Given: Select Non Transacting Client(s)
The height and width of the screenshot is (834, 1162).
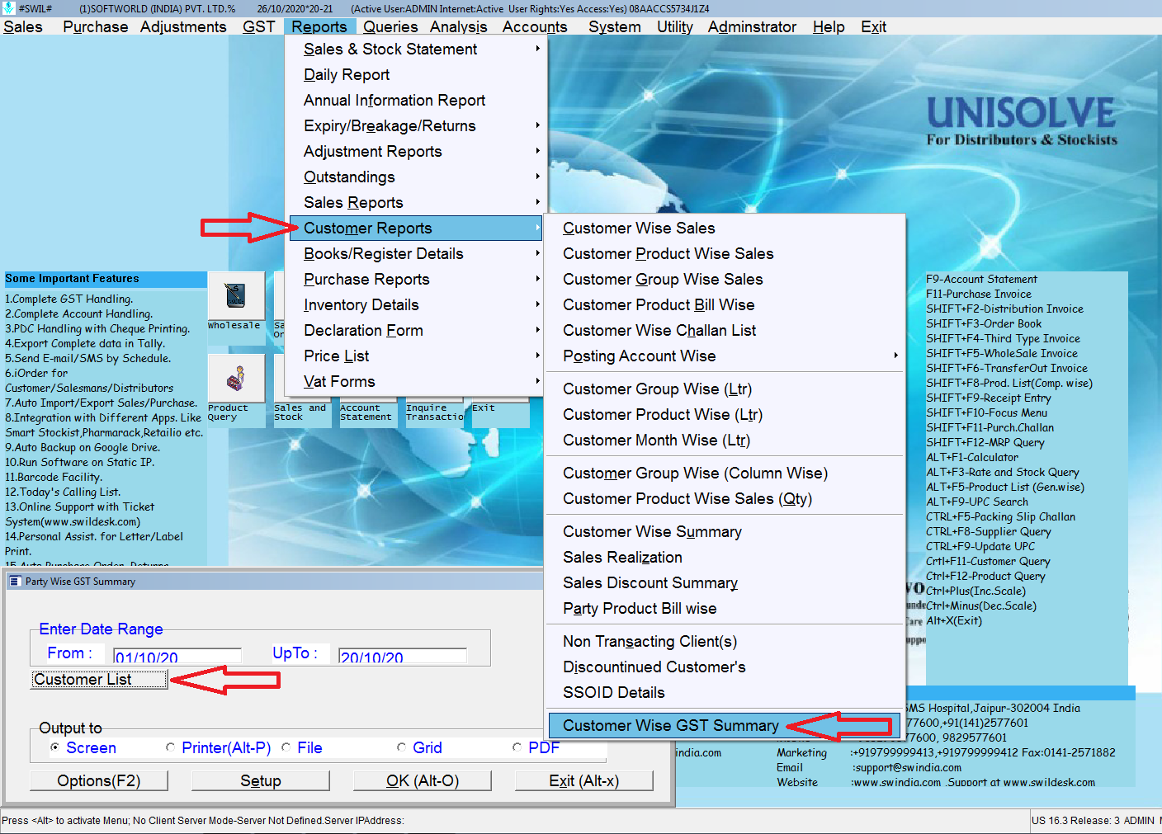Looking at the screenshot, I should tap(725, 641).
